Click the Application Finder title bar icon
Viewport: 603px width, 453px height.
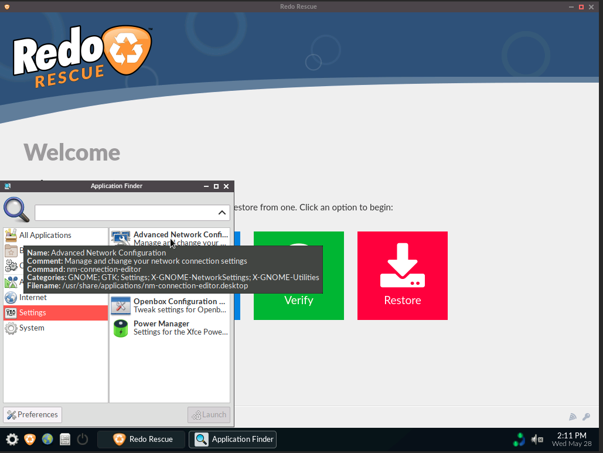pos(7,186)
